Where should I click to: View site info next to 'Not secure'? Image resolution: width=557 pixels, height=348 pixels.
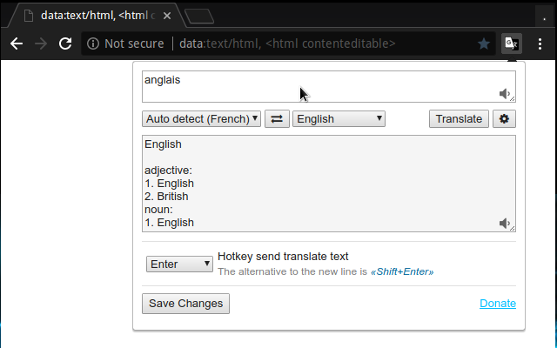[93, 43]
